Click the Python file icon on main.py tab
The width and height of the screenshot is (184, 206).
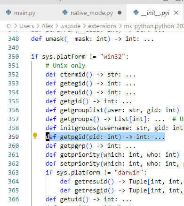pos(8,12)
